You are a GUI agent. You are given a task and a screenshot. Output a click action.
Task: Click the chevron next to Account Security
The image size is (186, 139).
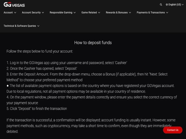coord(43,13)
